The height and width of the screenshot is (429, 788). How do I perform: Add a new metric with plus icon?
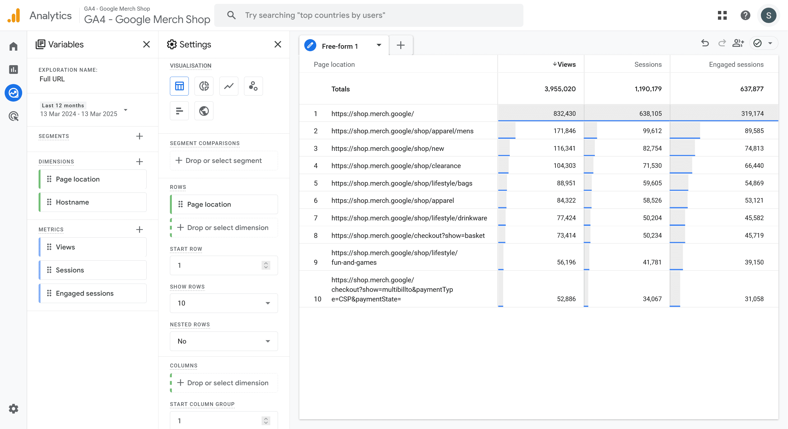click(140, 229)
